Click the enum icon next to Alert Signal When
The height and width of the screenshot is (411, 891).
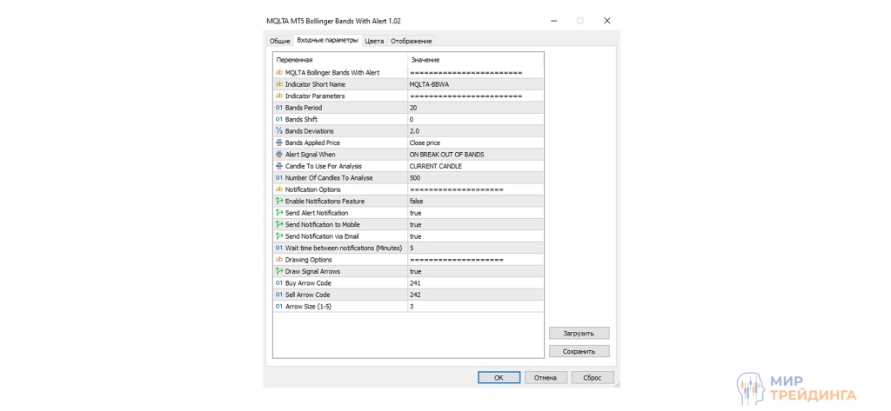pos(279,155)
